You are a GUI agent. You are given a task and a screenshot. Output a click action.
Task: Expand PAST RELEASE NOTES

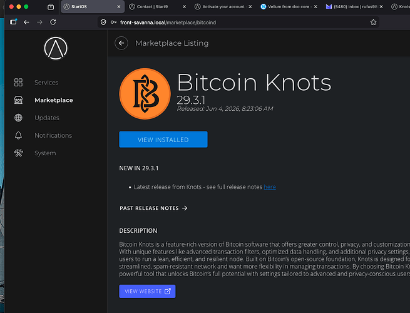[x=153, y=208]
